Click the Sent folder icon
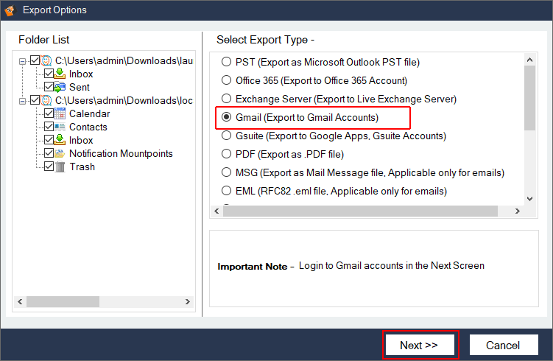Viewport: 553px width, 361px height. 60,88
